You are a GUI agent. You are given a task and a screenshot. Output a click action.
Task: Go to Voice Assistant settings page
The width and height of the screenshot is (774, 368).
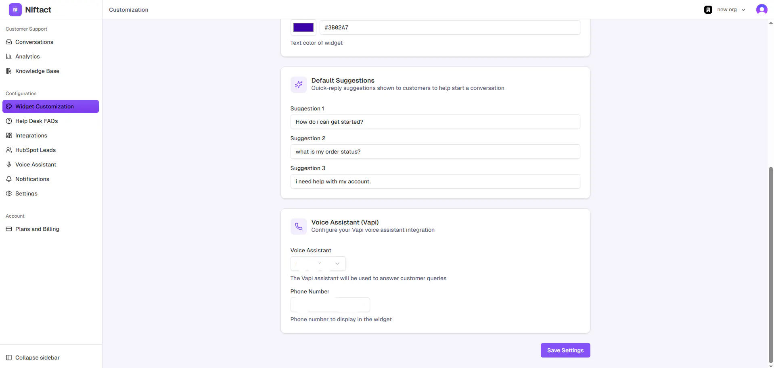click(50, 164)
